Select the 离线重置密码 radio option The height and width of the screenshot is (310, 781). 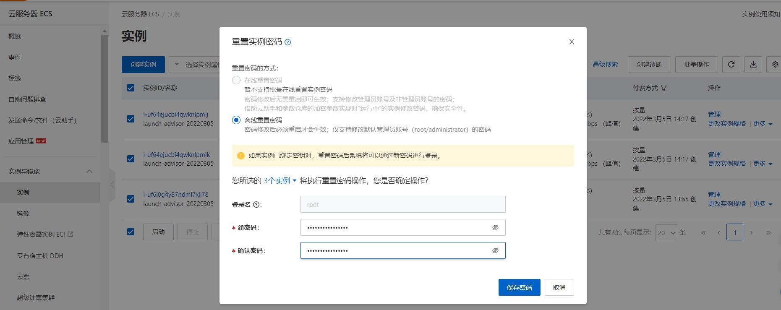pos(236,120)
